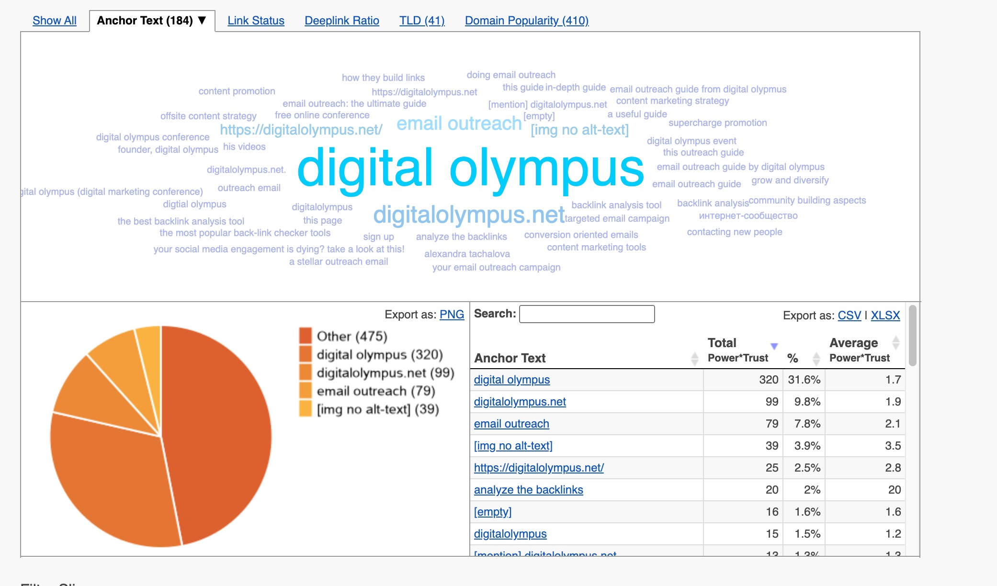Click 'https://digitalolympus.net/' in the word cloud
The width and height of the screenshot is (997, 586).
point(301,130)
